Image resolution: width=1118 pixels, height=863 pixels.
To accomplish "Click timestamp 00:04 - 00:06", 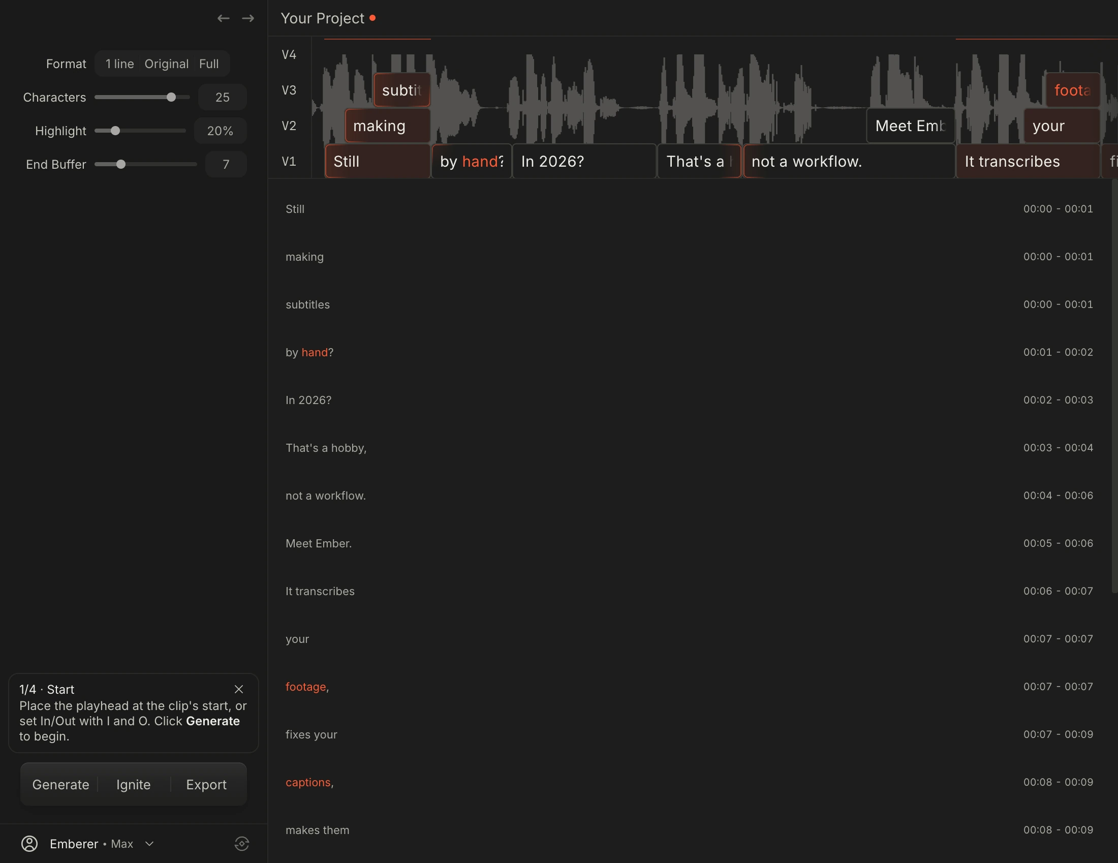I will tap(1058, 496).
